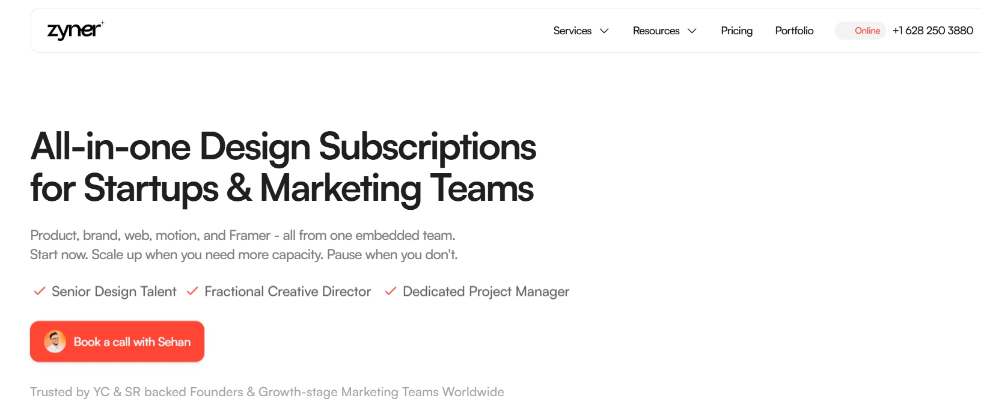Book a call with Sehan

point(117,341)
